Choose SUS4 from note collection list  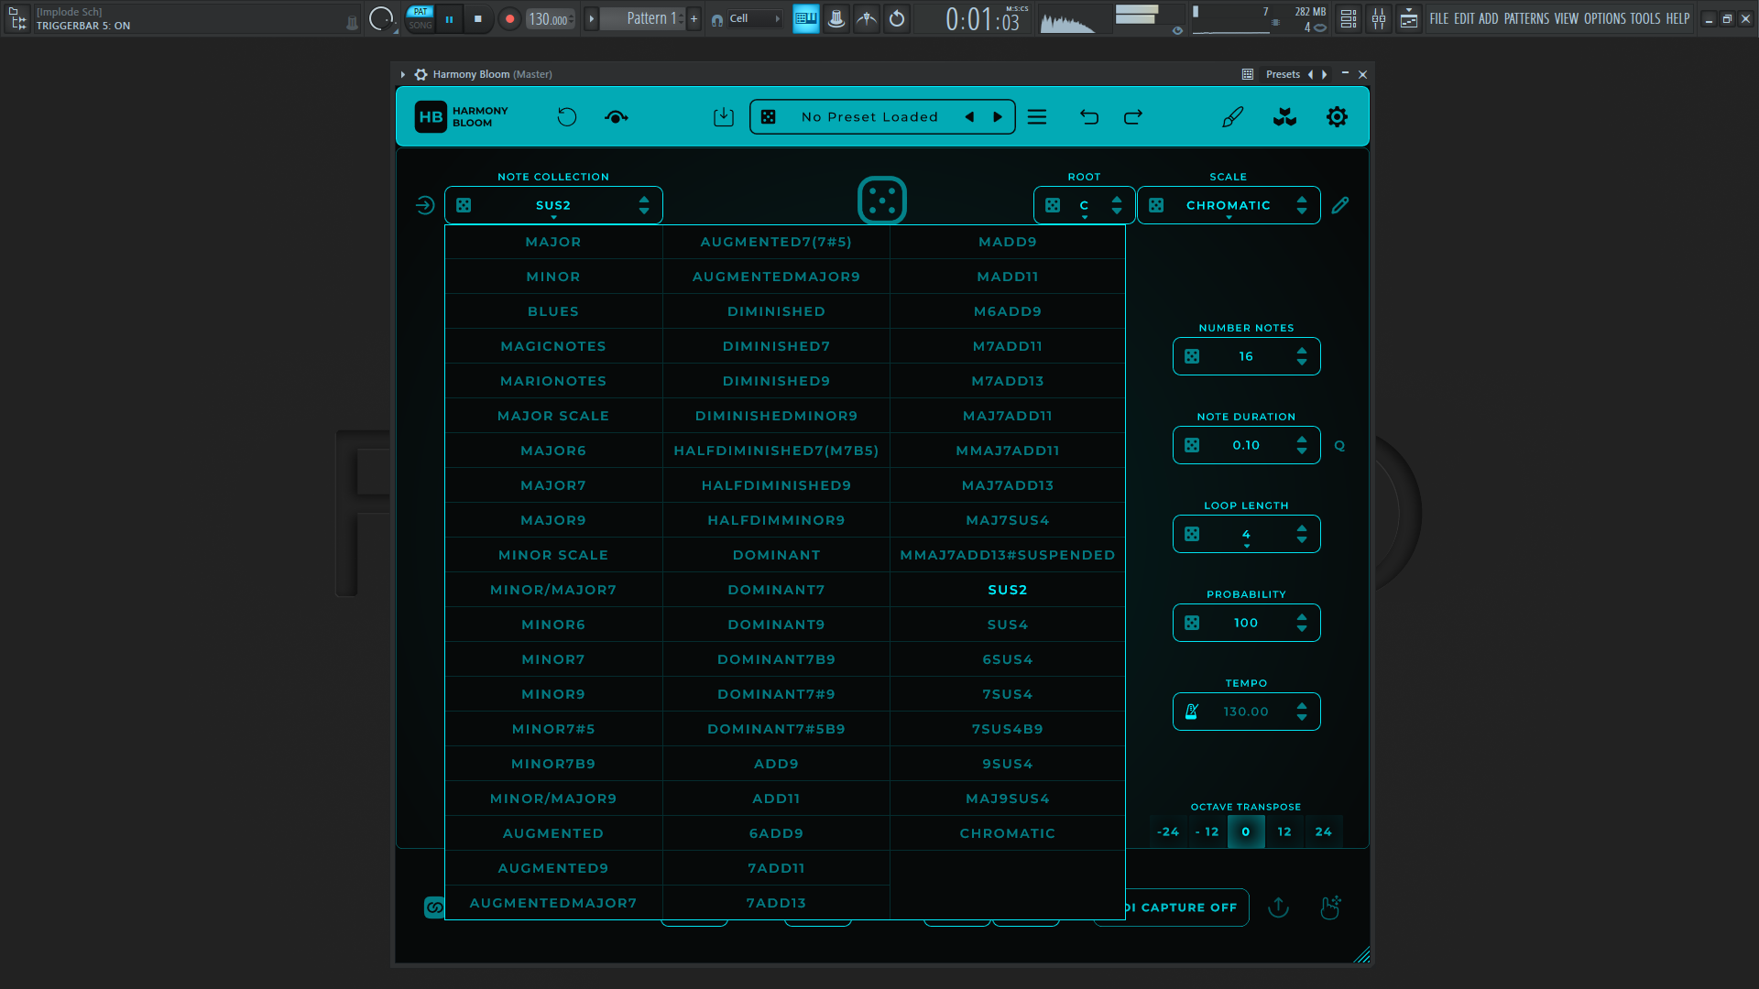pos(1007,625)
